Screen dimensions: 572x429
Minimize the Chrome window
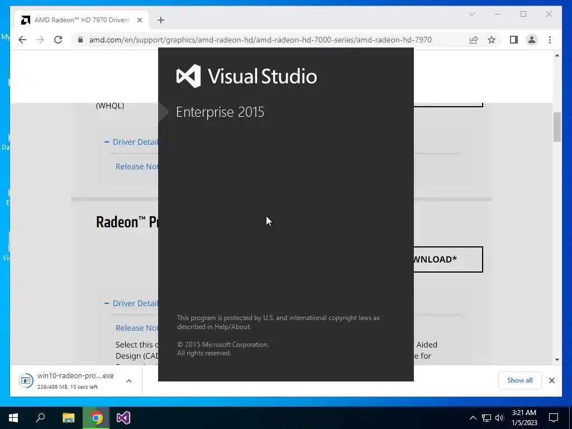coord(498,14)
